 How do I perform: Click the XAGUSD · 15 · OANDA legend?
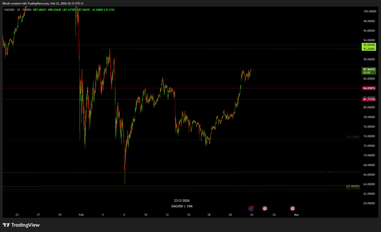point(18,10)
